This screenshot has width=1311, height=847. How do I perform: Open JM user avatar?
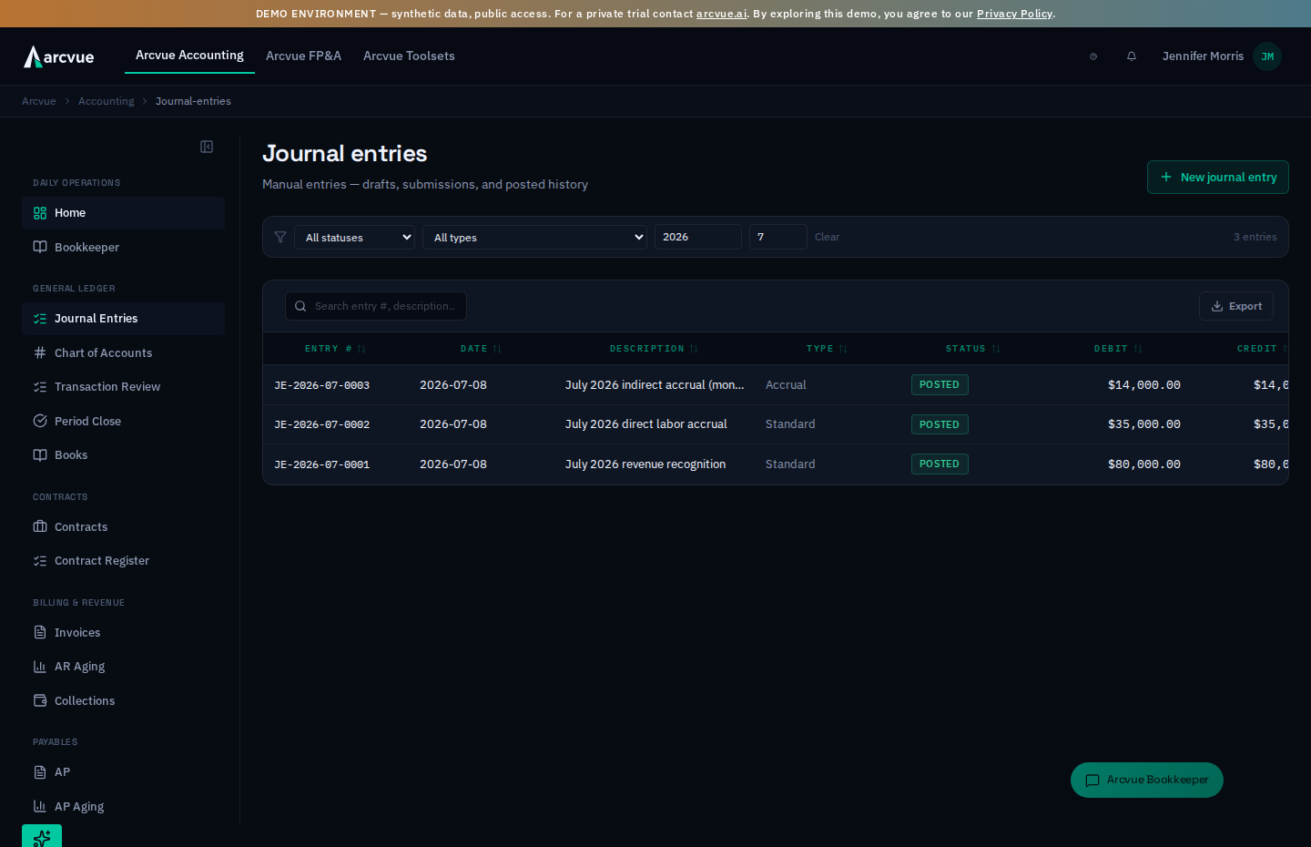(x=1267, y=56)
